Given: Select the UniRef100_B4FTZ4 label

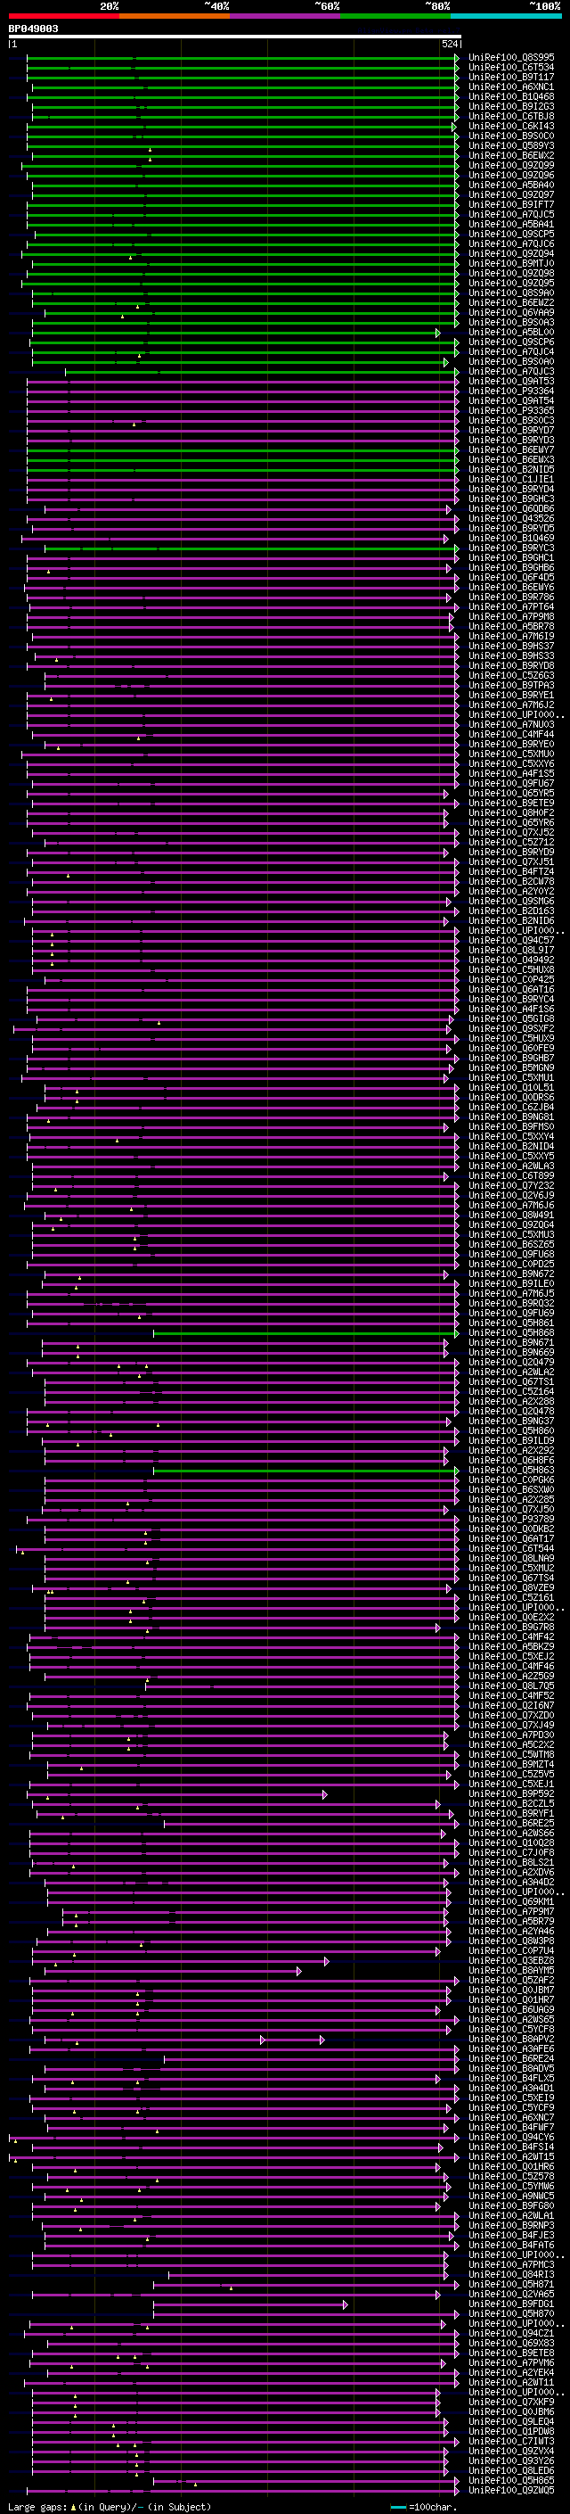Looking at the screenshot, I should (511, 871).
